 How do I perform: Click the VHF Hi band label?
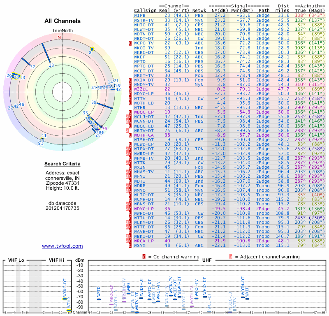(56, 260)
